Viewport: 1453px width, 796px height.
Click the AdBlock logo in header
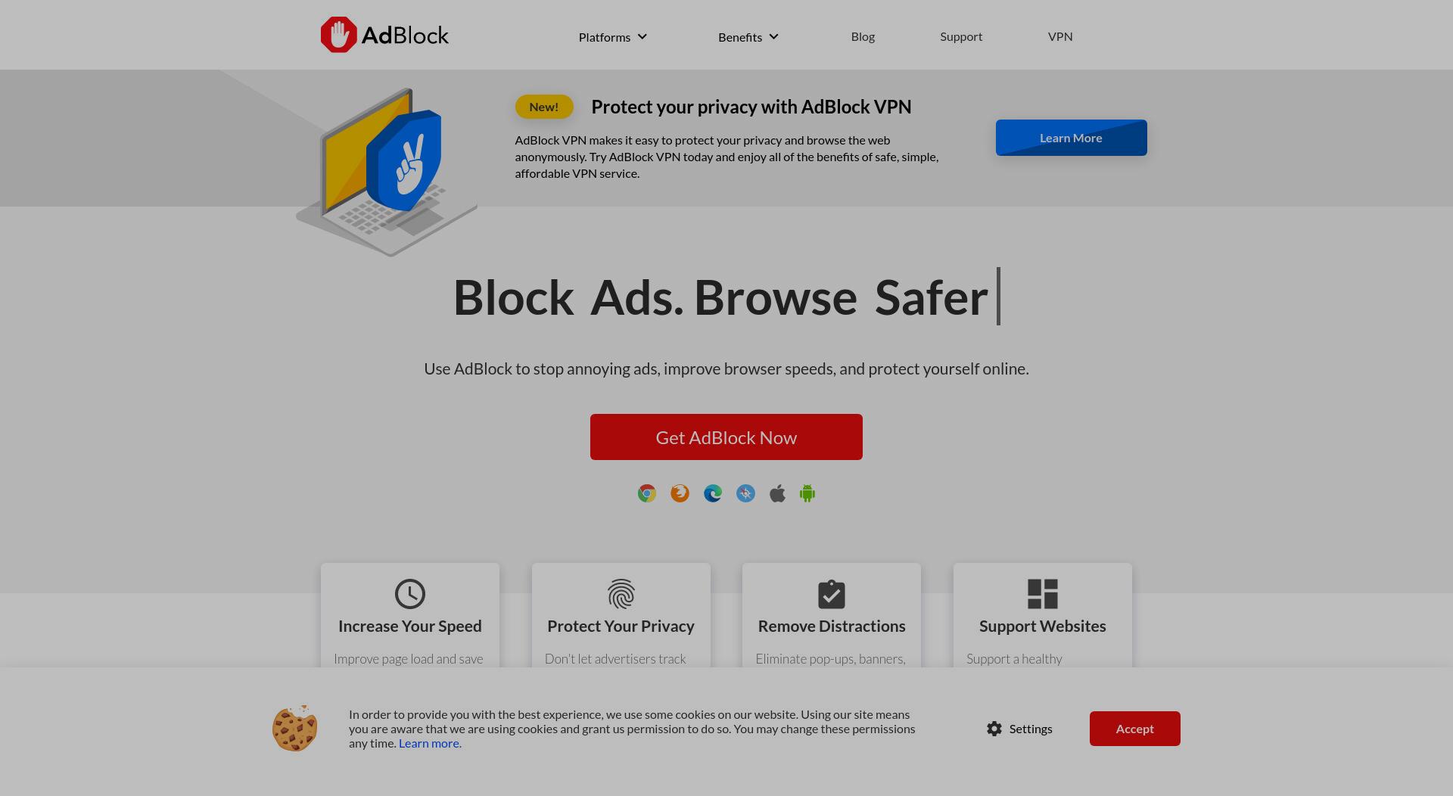coord(384,35)
